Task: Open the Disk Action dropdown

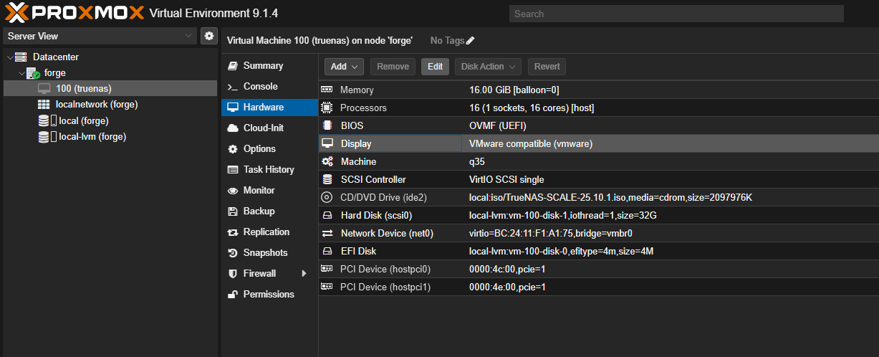Action: [x=488, y=67]
